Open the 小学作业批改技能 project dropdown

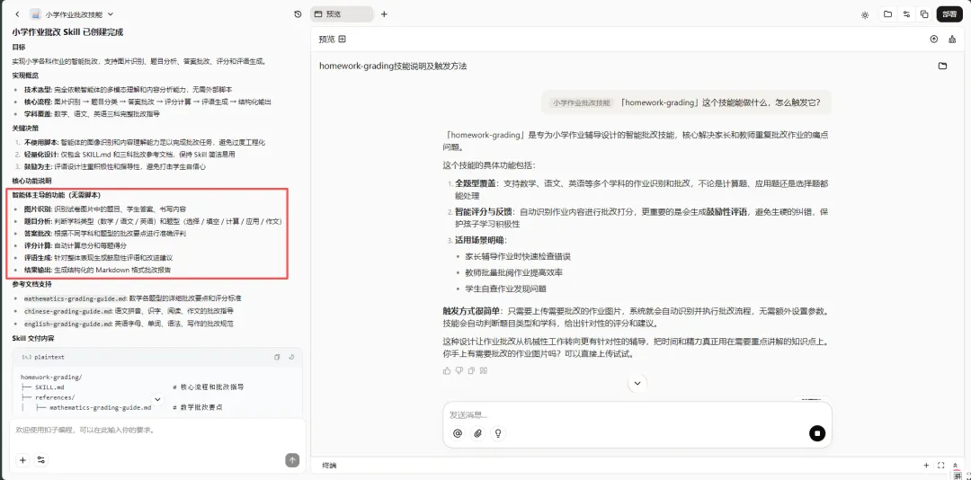[78, 13]
